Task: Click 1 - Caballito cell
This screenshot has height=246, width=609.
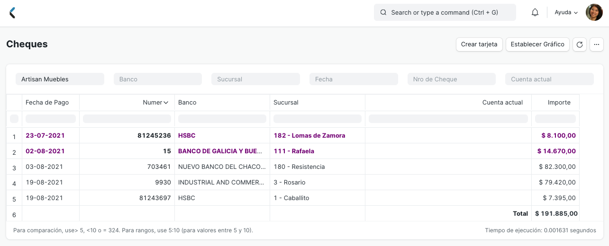Action: tap(318, 198)
